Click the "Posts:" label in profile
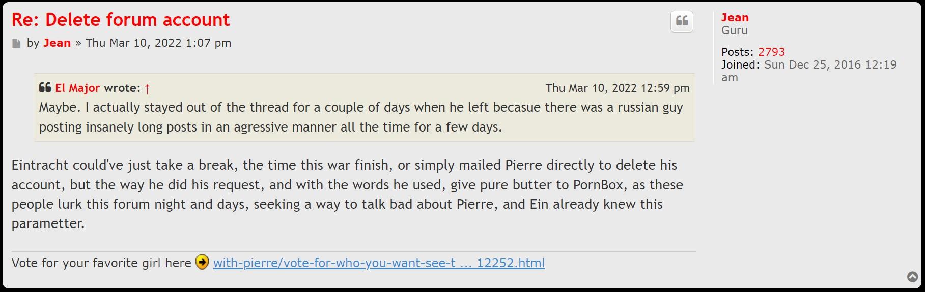The width and height of the screenshot is (925, 292). 737,52
